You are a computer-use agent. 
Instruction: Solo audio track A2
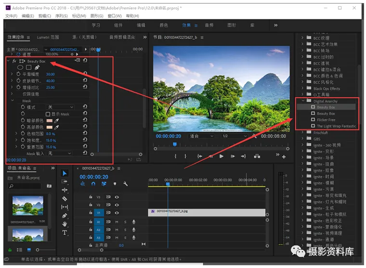(125, 230)
